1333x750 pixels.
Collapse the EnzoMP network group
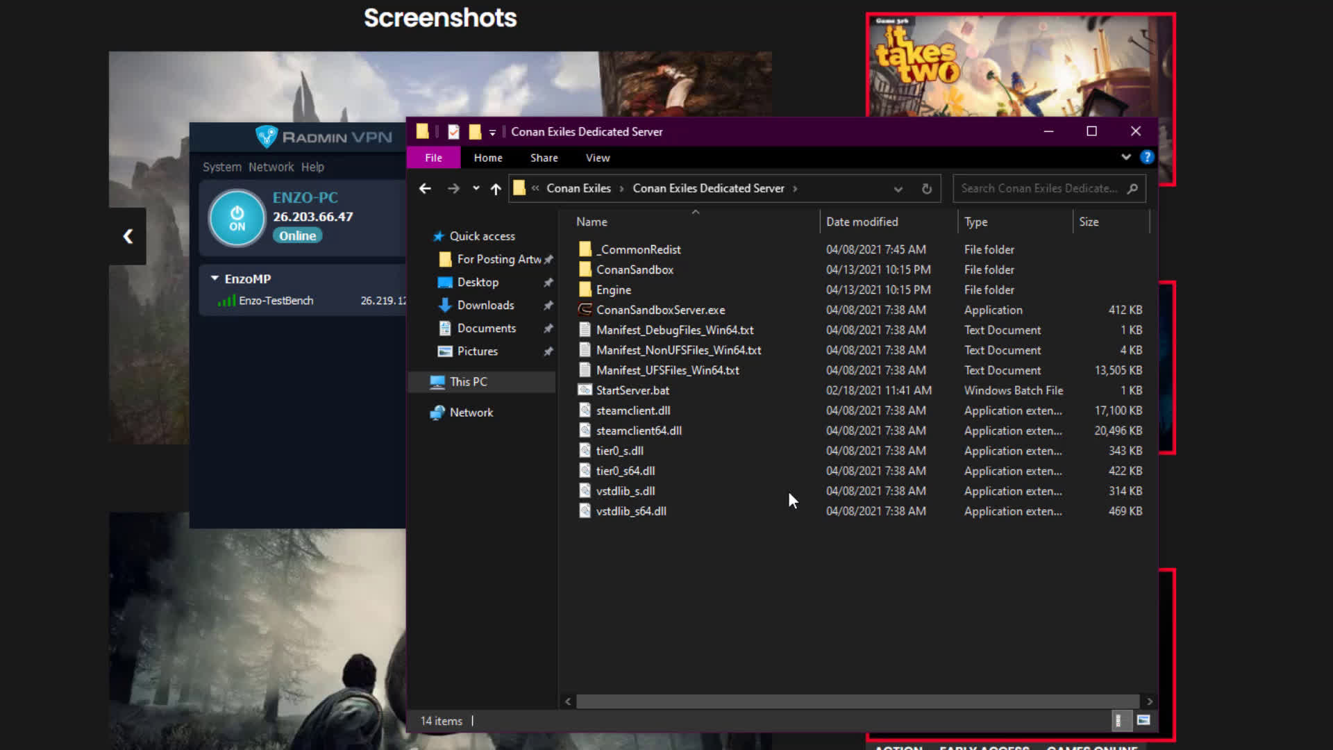coord(215,278)
